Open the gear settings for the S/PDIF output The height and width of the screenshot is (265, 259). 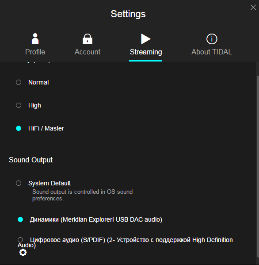click(23, 253)
